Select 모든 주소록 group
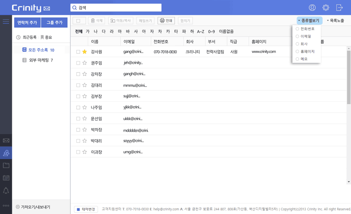This screenshot has width=351, height=214. click(x=38, y=50)
